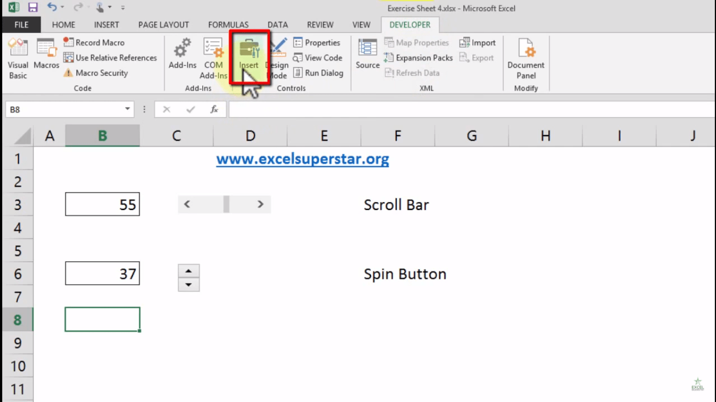
Task: Toggle Use Relative References
Action: (110, 58)
